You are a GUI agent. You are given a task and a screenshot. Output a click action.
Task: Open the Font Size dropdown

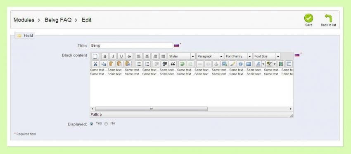point(267,57)
